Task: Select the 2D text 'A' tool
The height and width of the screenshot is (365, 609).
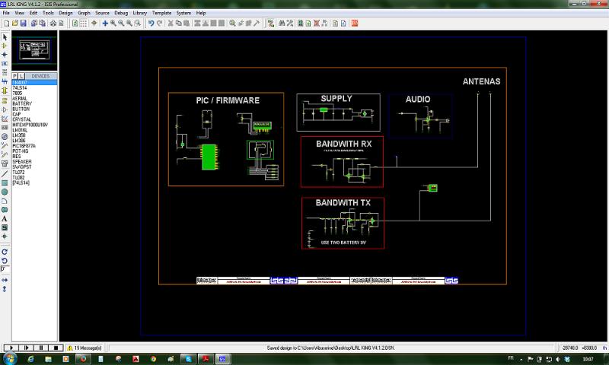Action: (x=5, y=219)
